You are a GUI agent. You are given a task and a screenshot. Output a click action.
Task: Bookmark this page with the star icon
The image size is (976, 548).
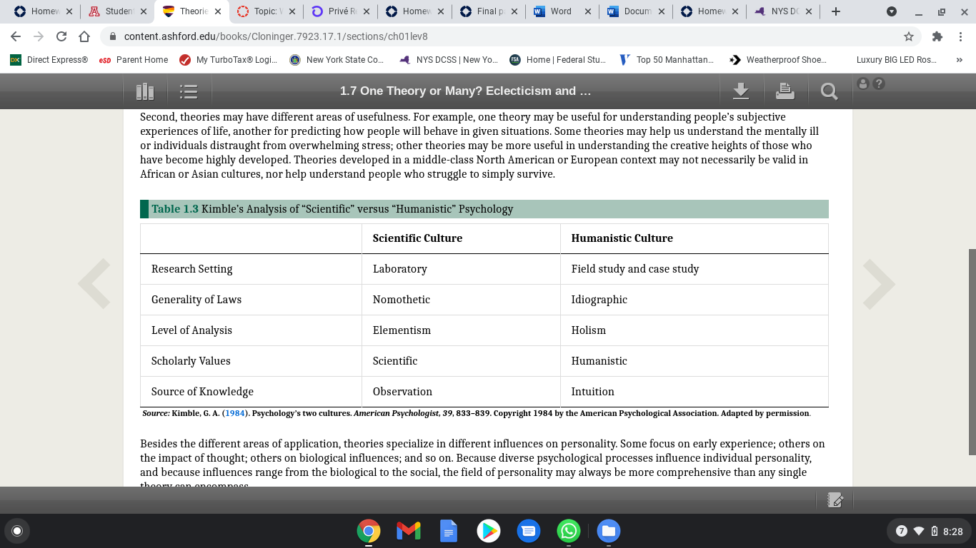coord(909,36)
